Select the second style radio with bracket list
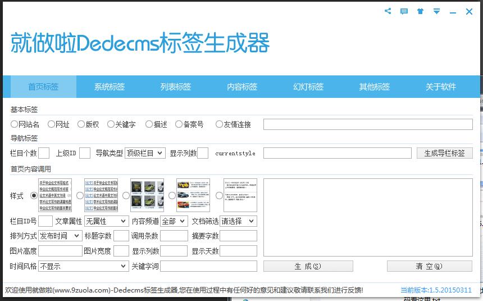Viewport: 483px width, 301px height. click(x=80, y=195)
